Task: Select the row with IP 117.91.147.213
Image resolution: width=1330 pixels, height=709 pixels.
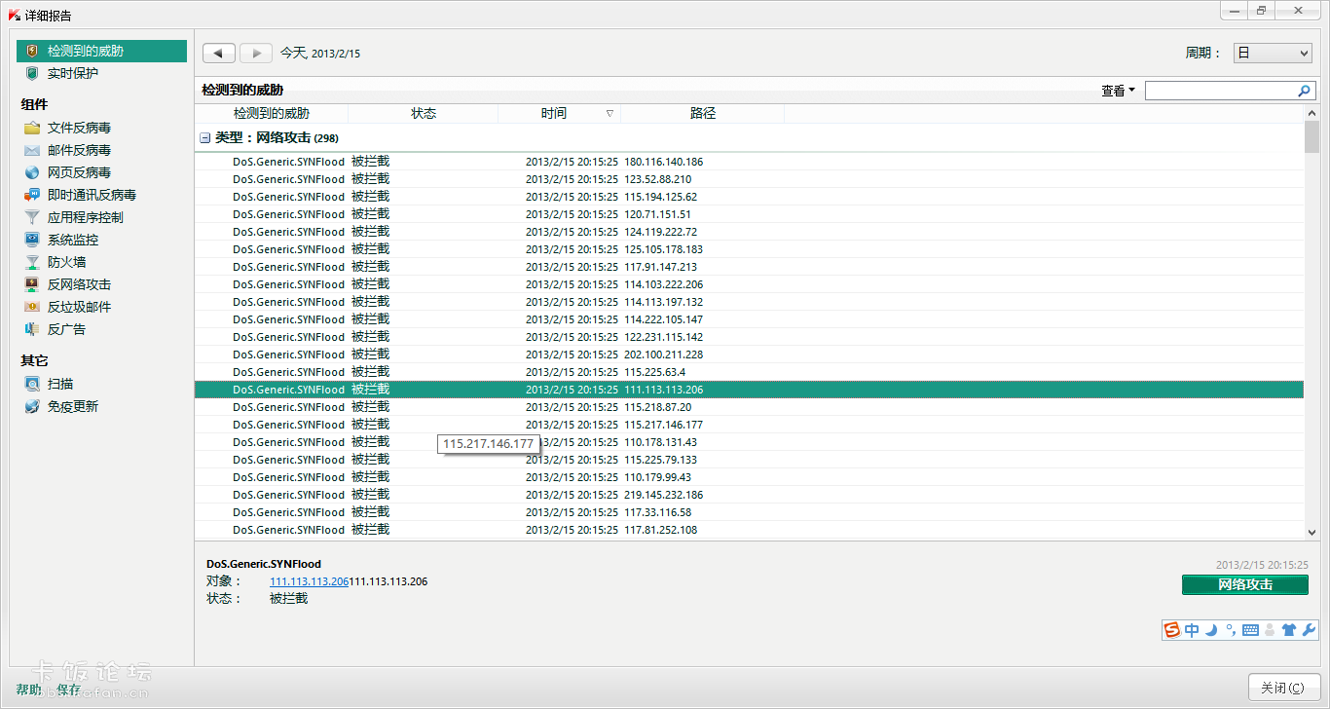Action: [750, 267]
